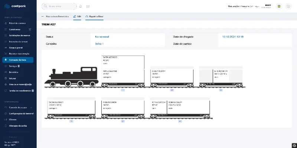Click the back arrow to train formations
This screenshot has height=148, width=297.
(x=43, y=17)
